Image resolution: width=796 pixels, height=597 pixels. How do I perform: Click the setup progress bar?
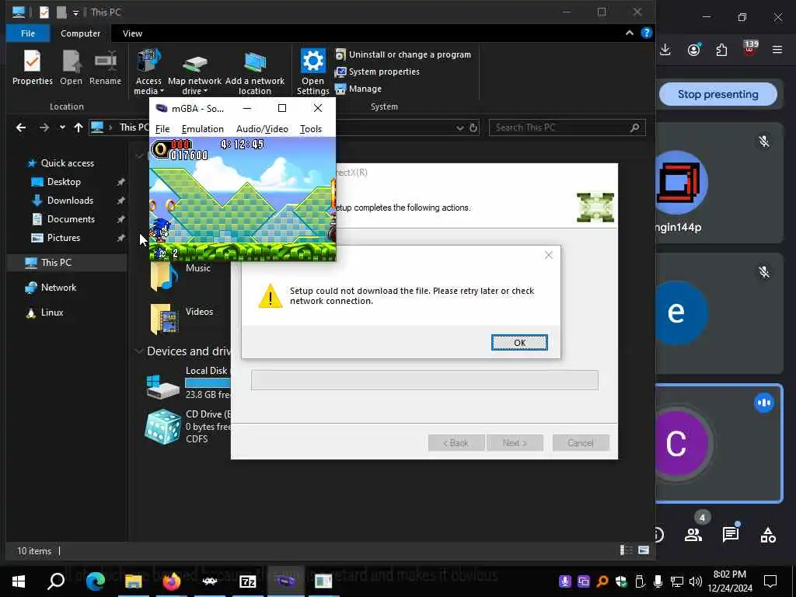click(424, 380)
